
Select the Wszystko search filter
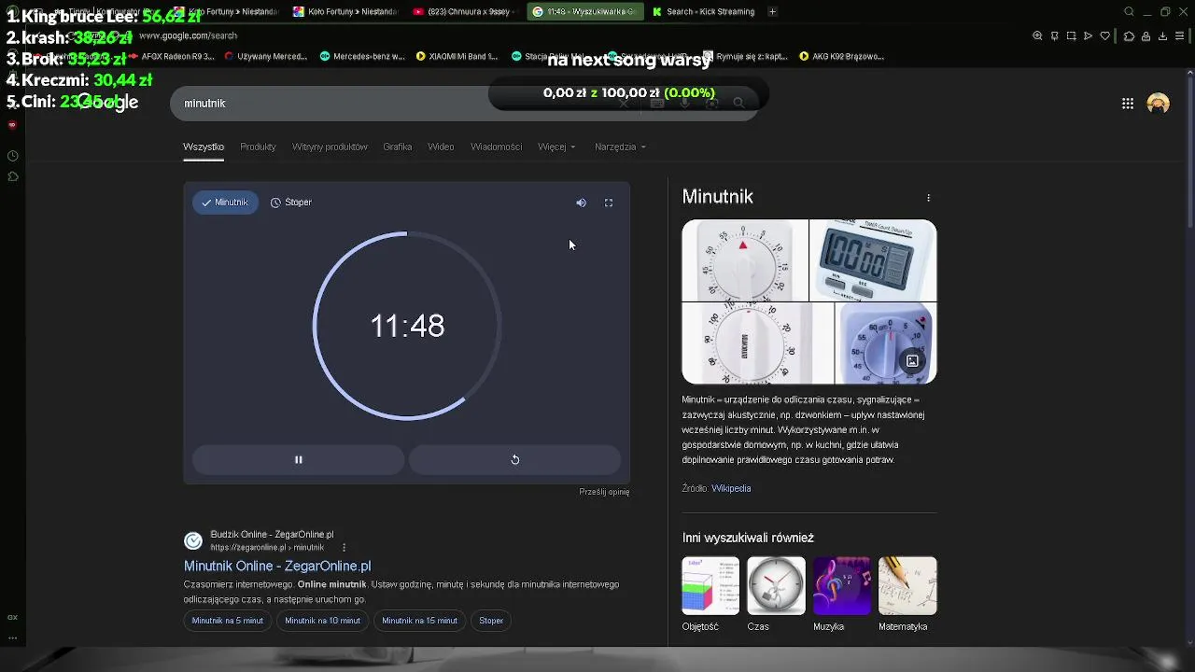point(204,147)
